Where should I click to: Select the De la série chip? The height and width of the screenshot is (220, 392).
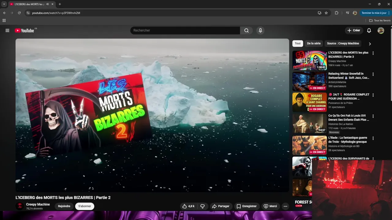click(314, 43)
